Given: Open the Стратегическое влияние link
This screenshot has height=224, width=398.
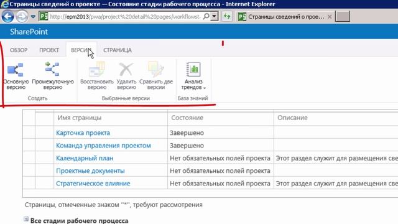Looking at the screenshot, I should click(x=93, y=184).
